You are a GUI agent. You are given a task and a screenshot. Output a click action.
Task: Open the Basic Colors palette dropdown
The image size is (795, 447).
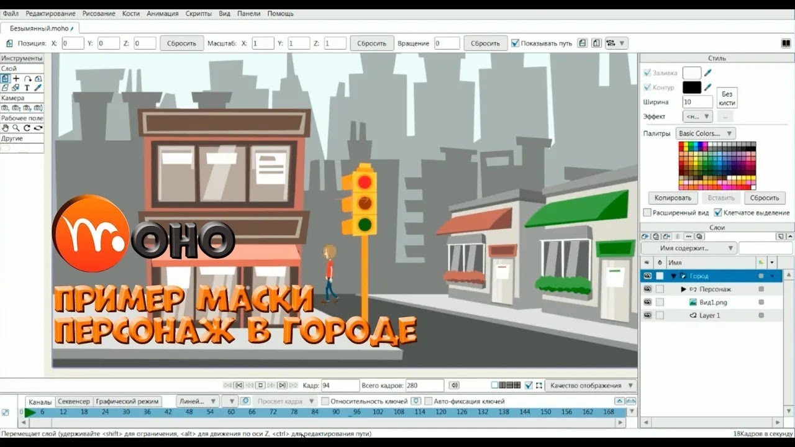(x=706, y=133)
